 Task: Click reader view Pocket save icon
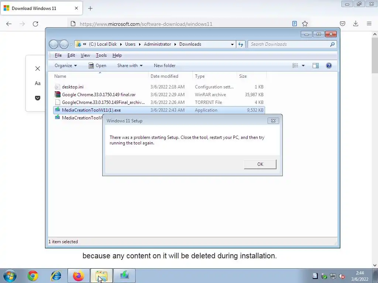tap(38, 98)
